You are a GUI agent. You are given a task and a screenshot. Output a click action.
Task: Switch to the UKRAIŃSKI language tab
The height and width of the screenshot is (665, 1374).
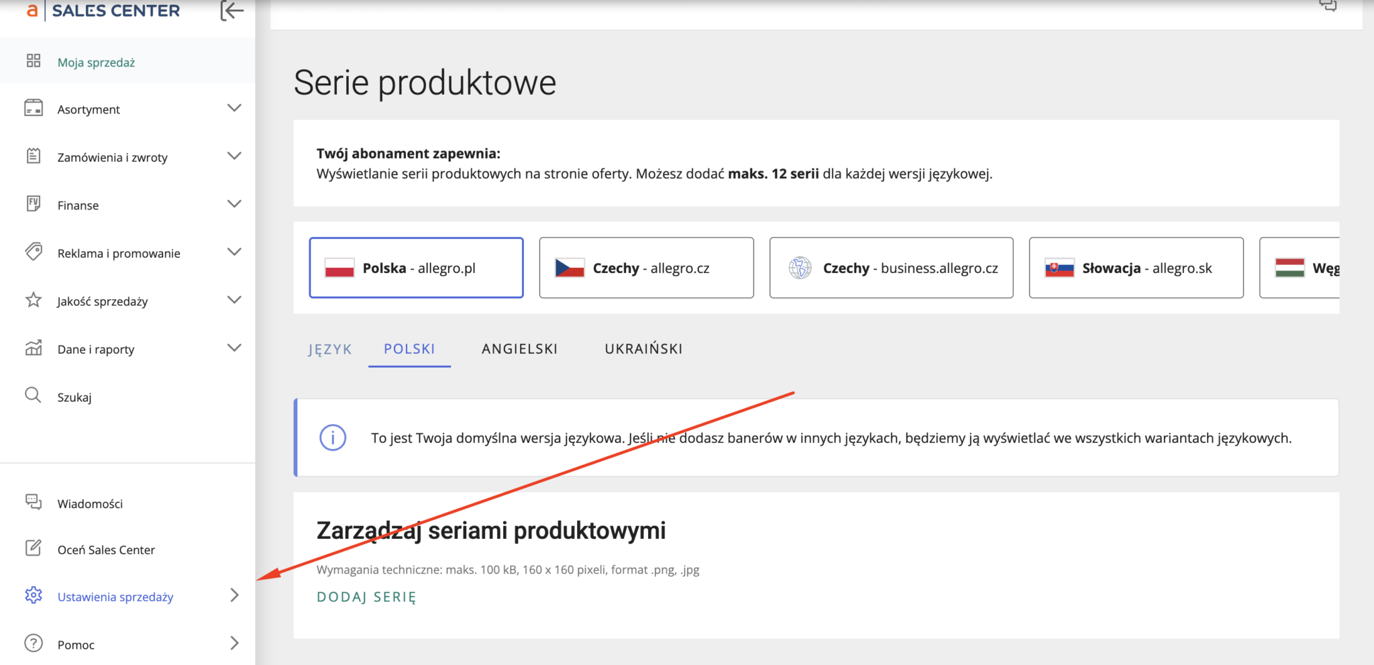(x=644, y=349)
